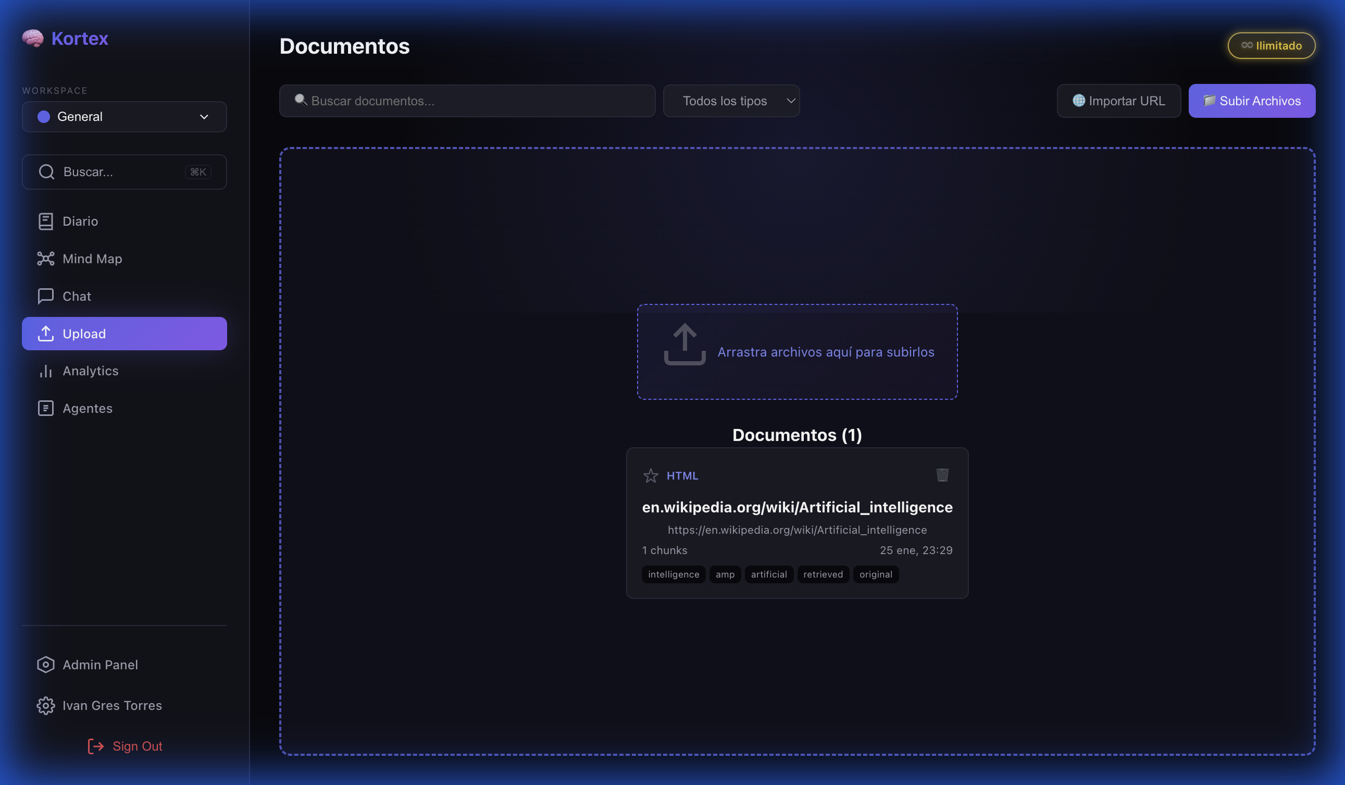
Task: Click the magnifier icon in the sidebar search
Action: [x=46, y=172]
